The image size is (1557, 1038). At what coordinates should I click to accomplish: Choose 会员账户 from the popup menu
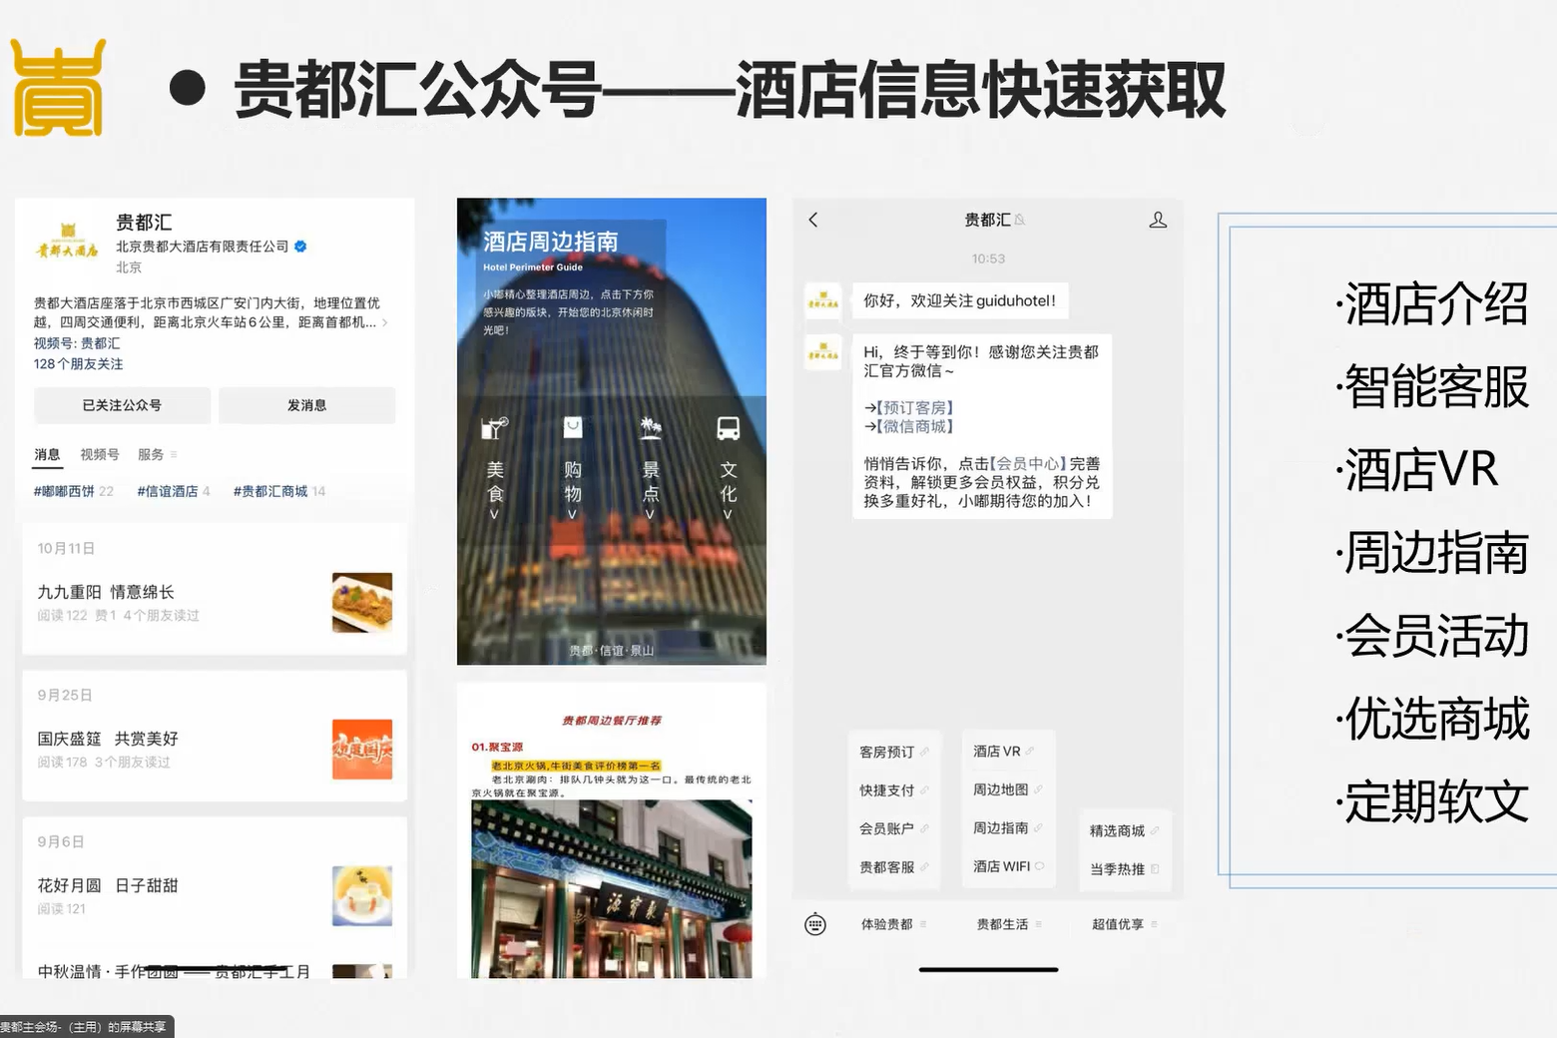(894, 828)
